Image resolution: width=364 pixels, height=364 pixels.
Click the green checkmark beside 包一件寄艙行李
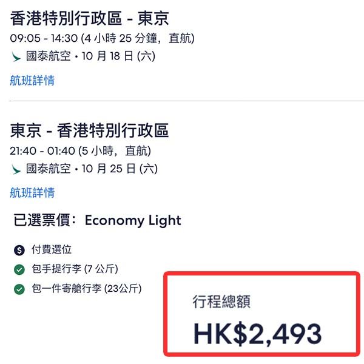click(x=19, y=289)
